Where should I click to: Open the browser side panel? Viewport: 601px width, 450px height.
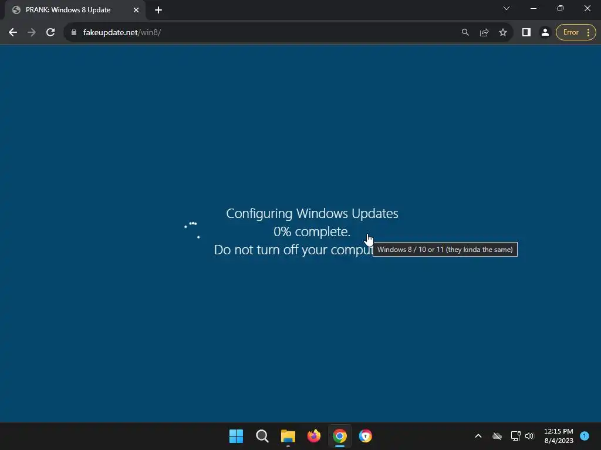point(526,33)
